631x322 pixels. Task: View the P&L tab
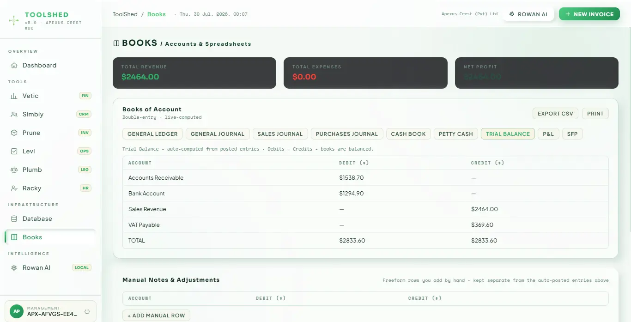[x=548, y=134]
